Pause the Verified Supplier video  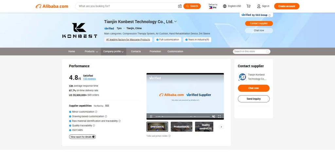[x=151, y=116]
